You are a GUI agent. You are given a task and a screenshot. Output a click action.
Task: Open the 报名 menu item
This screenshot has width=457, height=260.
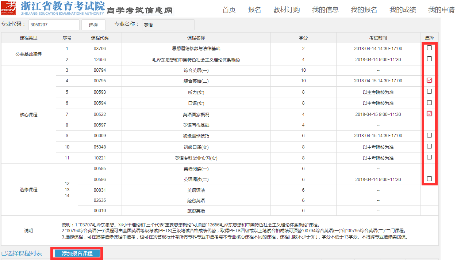point(254,10)
